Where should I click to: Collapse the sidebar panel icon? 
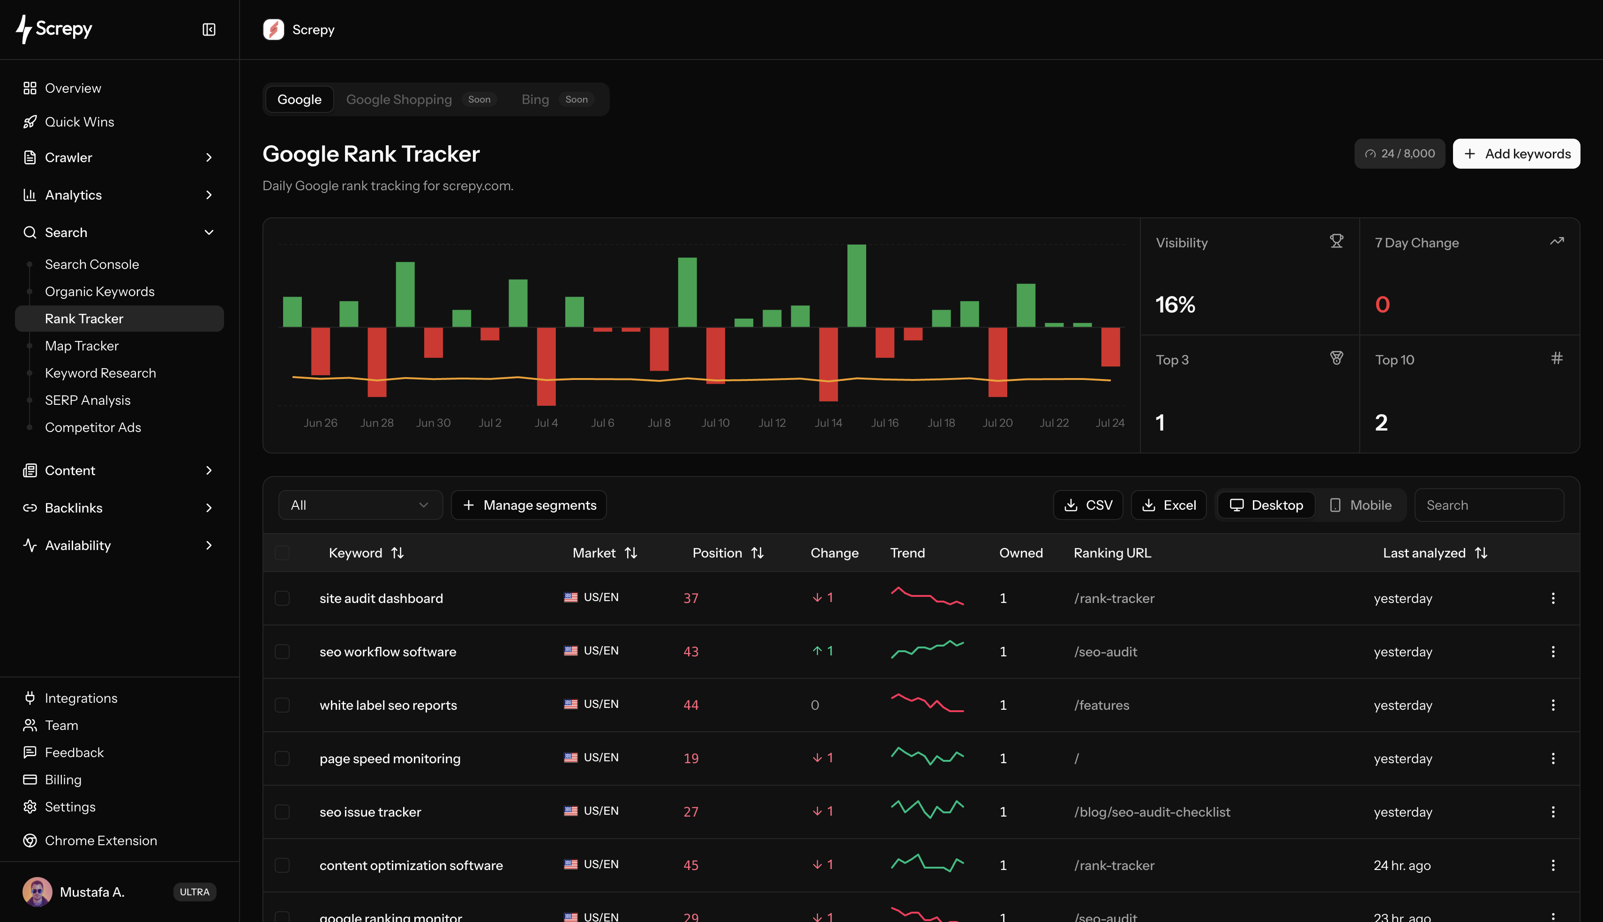(209, 30)
